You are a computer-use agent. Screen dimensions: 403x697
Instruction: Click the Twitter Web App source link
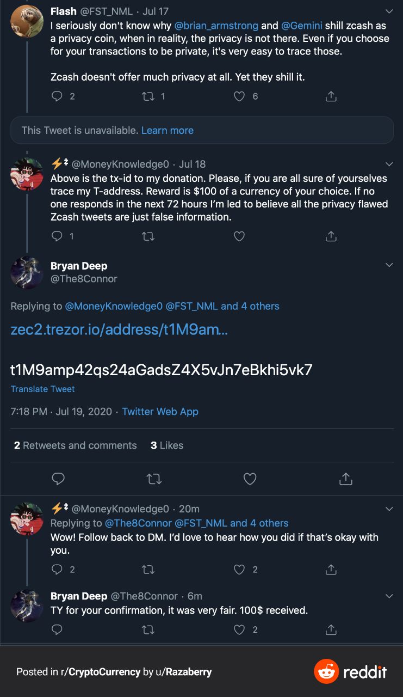pos(160,412)
